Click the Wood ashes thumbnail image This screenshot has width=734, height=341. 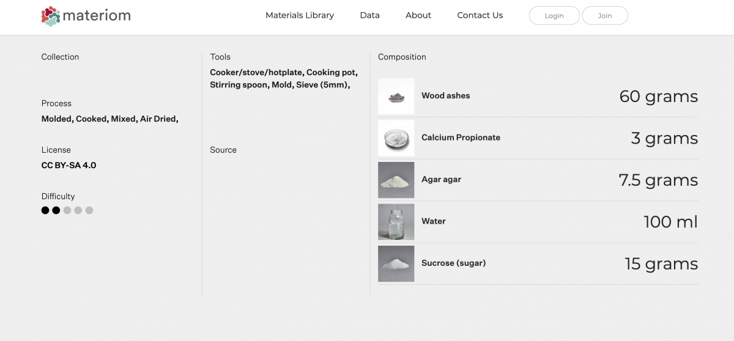396,96
